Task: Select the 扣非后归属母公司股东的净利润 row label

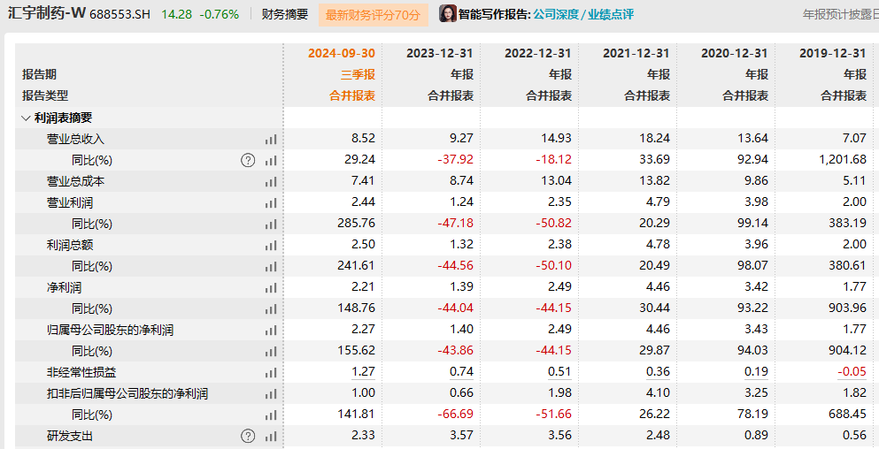Action: 127,393
